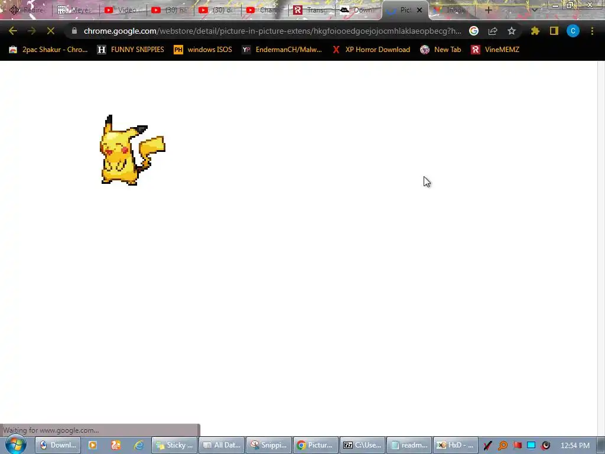Switch to the YouTube Video tab
605x454 pixels.
pos(123,11)
